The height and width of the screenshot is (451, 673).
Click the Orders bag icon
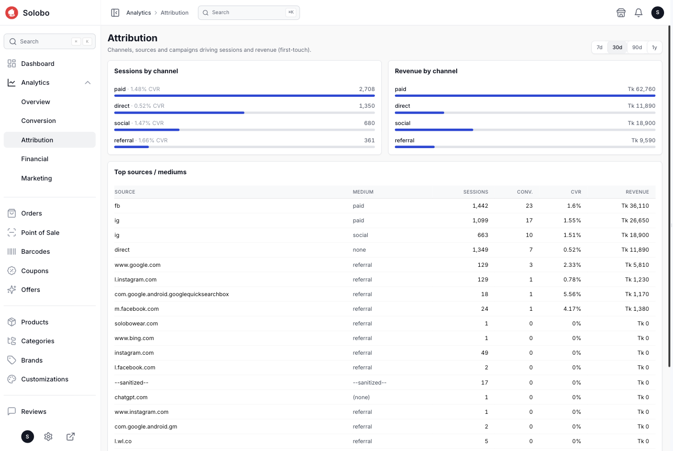point(12,213)
